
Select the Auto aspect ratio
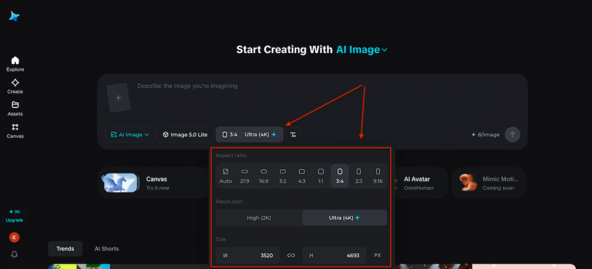click(226, 176)
